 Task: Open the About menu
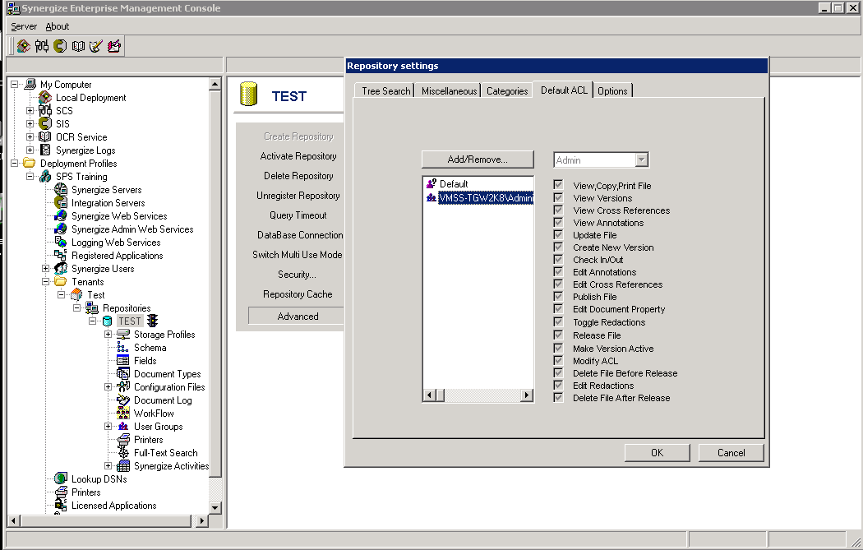point(58,26)
